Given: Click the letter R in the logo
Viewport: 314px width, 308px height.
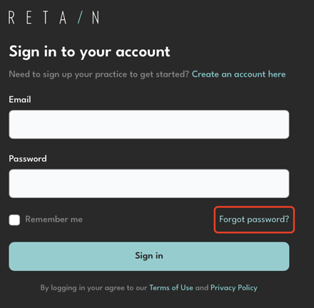Looking at the screenshot, I should (11, 18).
